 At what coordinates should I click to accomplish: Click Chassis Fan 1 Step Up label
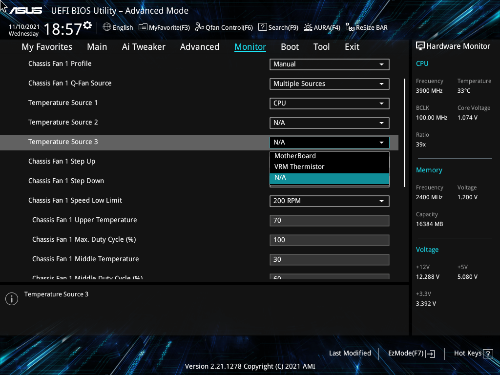pos(62,161)
